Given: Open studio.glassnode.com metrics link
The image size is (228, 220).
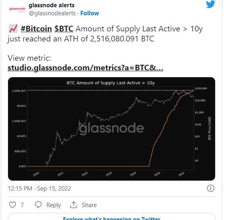Looking at the screenshot, I should point(85,68).
